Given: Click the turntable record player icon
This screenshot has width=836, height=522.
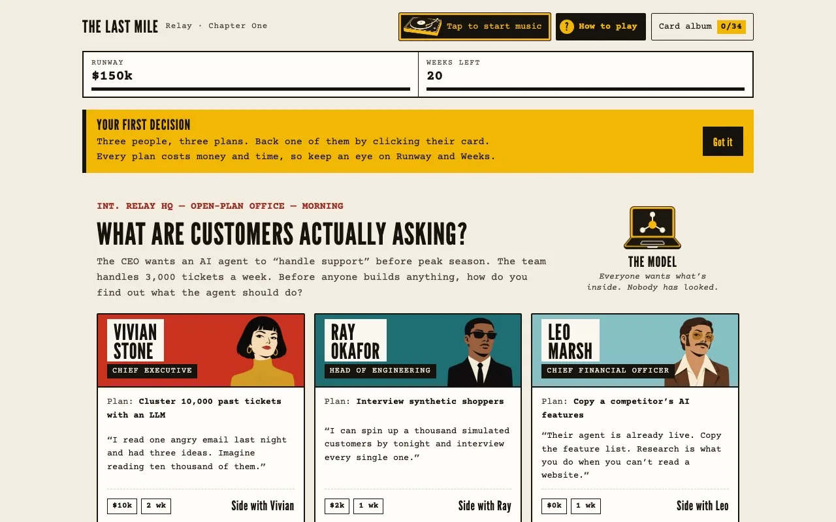Looking at the screenshot, I should click(422, 27).
